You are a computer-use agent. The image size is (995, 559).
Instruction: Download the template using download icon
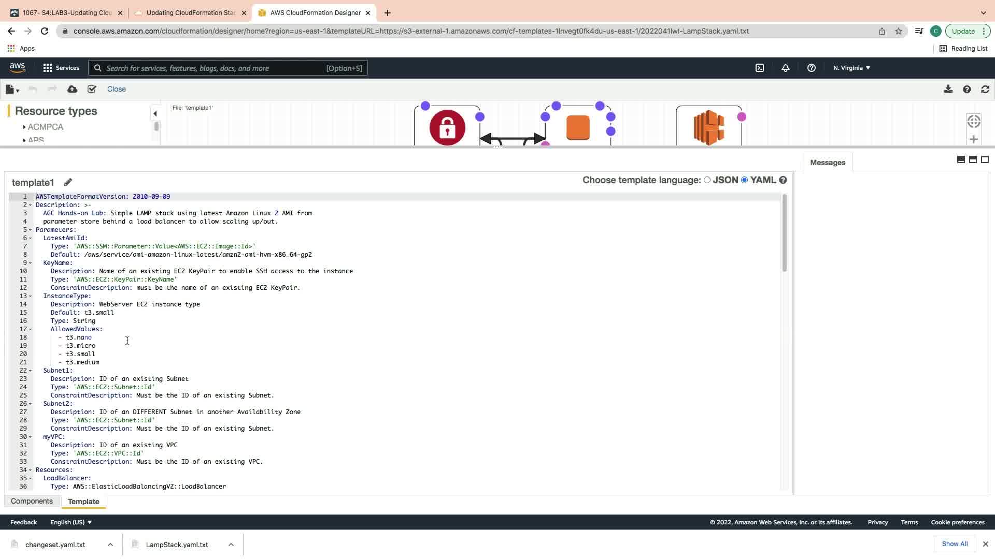948,90
